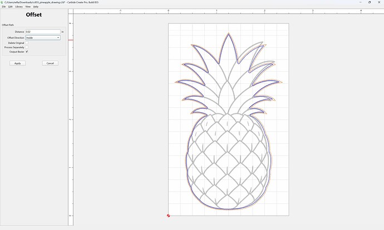Uncheck the Output Bezier checkbox
384x230 pixels.
click(27, 52)
